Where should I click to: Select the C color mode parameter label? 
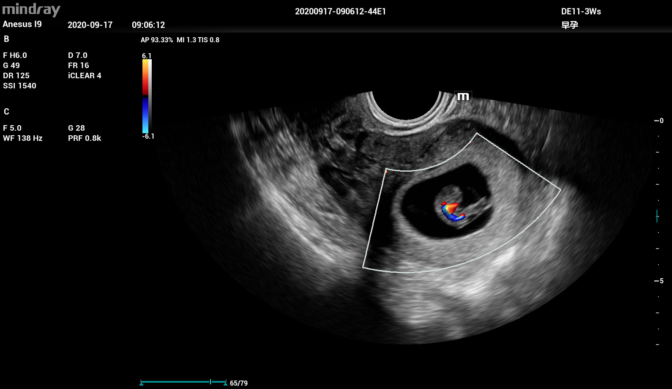(6, 112)
